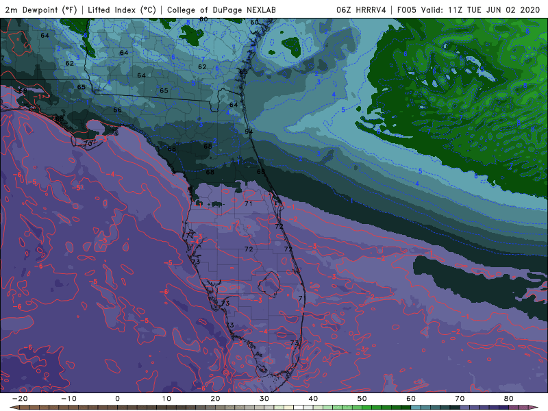548x411 pixels.
Task: Click the "80" color scale label
Action: point(509,399)
